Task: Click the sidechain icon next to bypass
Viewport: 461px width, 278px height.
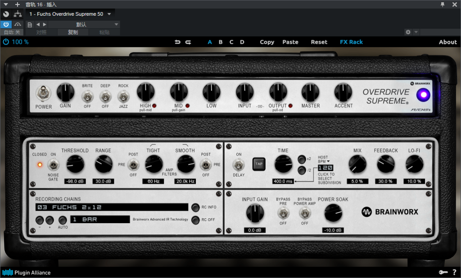Action: click(18, 24)
